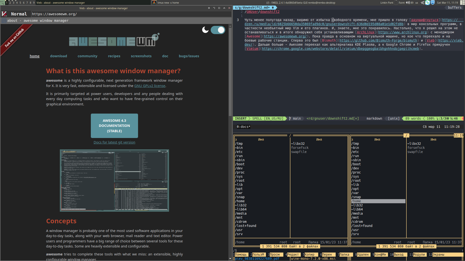Follow the 'GNU GPLv2 license' link
The width and height of the screenshot is (465, 261).
click(150, 86)
